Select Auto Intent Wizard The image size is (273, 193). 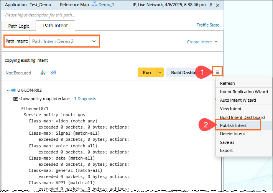(x=238, y=100)
